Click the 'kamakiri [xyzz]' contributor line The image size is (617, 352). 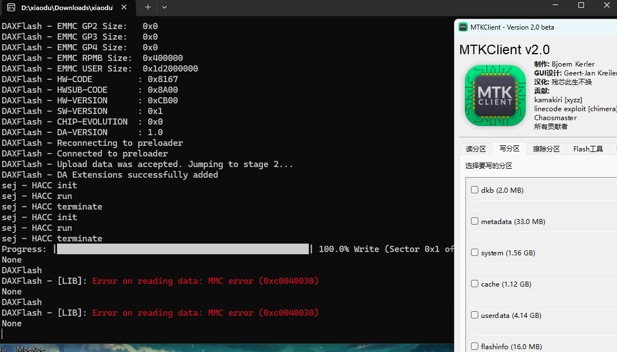click(558, 100)
